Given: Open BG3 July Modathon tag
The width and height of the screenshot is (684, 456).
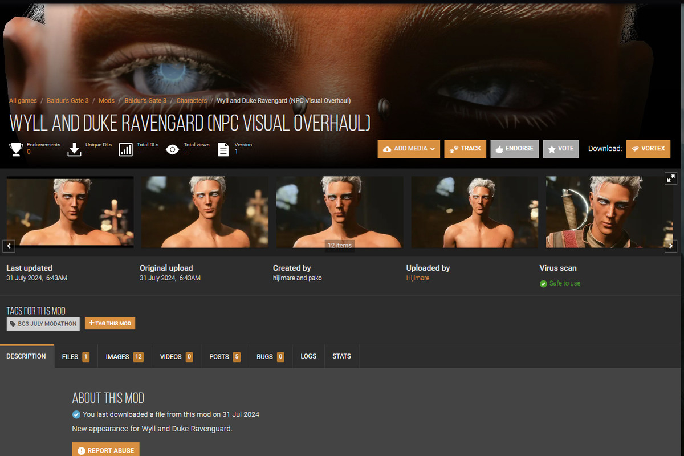Looking at the screenshot, I should pos(43,324).
